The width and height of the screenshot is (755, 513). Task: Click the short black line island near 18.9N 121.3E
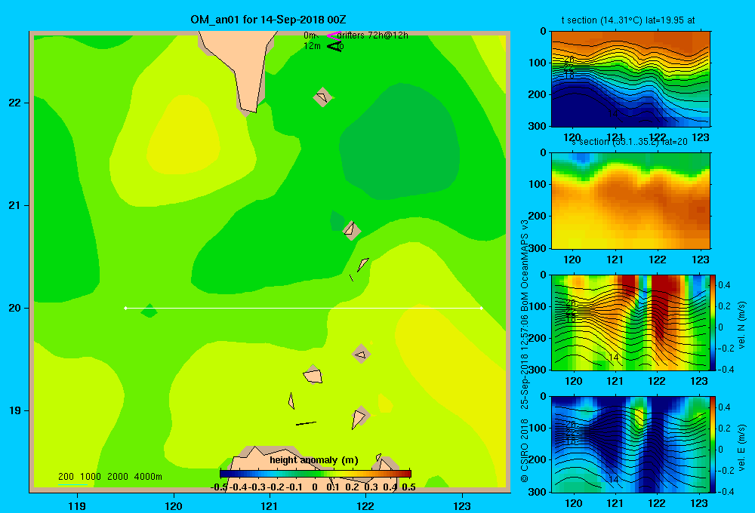click(306, 423)
